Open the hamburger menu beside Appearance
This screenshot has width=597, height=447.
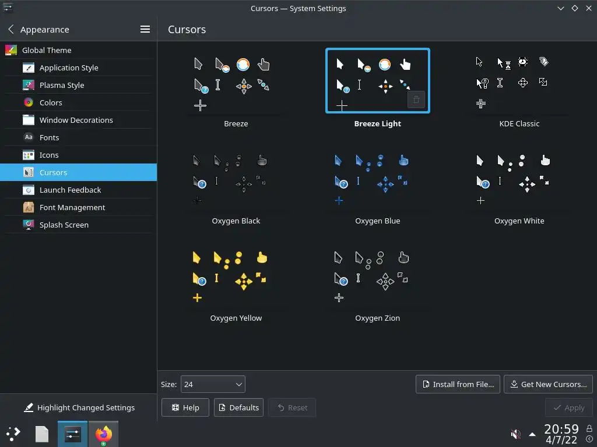click(x=145, y=29)
